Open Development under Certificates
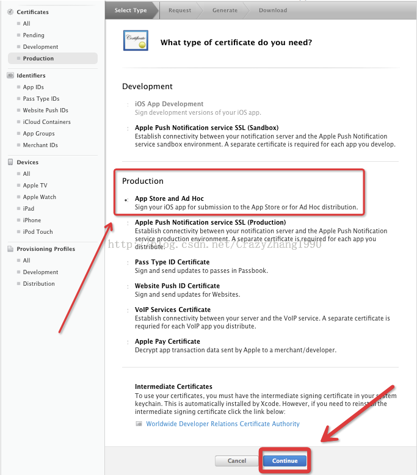 point(40,46)
